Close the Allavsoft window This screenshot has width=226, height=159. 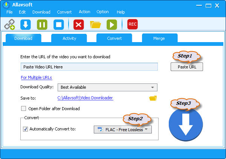(217, 6)
